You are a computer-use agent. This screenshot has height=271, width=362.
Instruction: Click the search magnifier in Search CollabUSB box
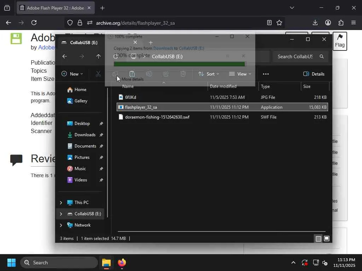coord(322,56)
